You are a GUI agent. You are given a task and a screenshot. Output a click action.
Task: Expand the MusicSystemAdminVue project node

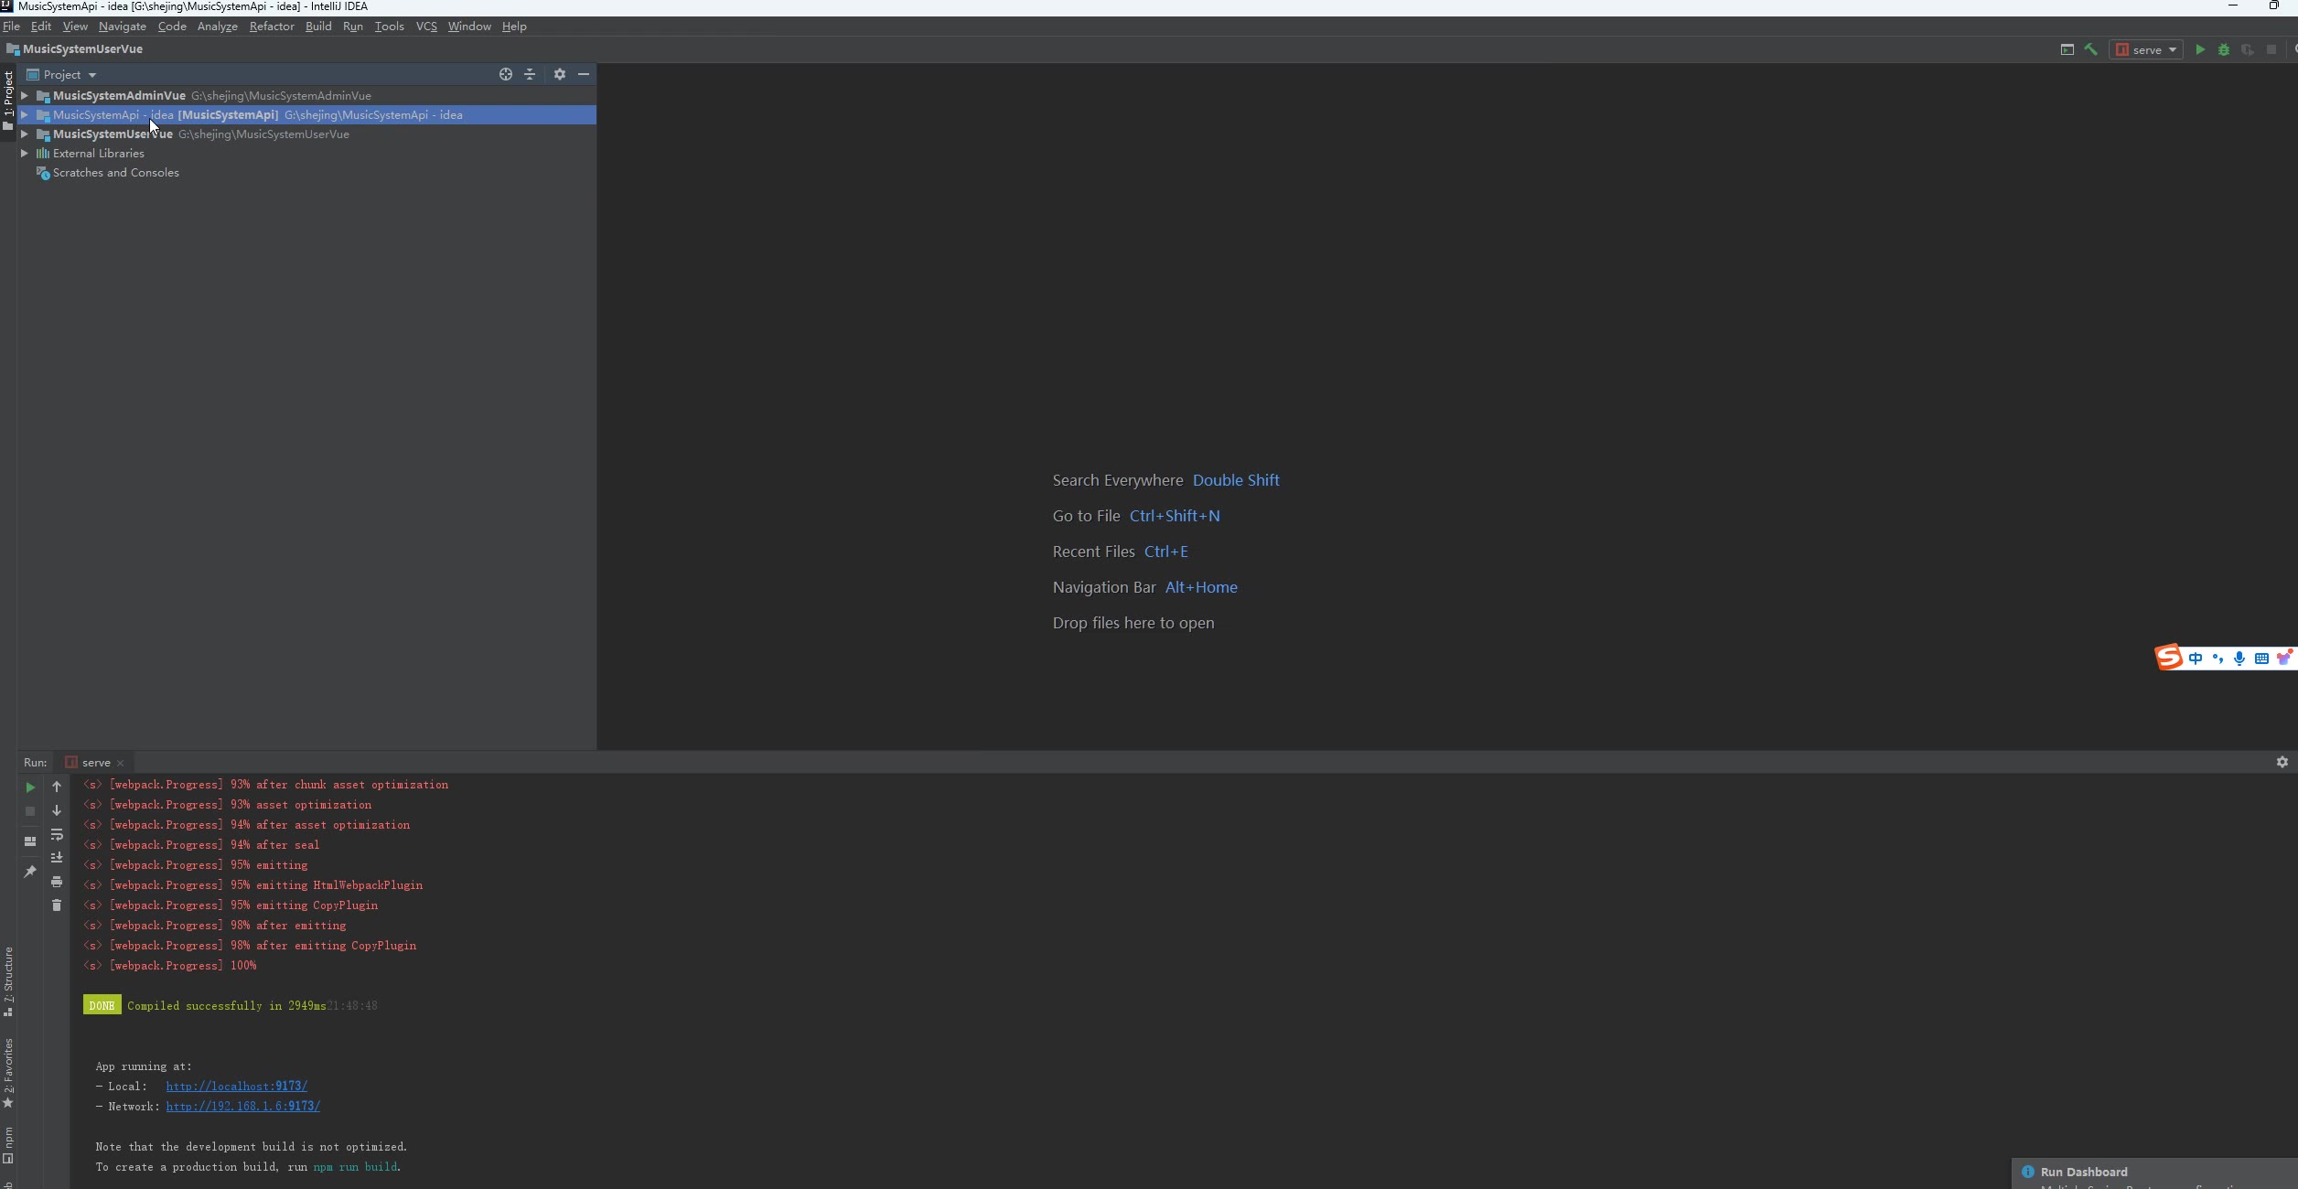[x=26, y=95]
